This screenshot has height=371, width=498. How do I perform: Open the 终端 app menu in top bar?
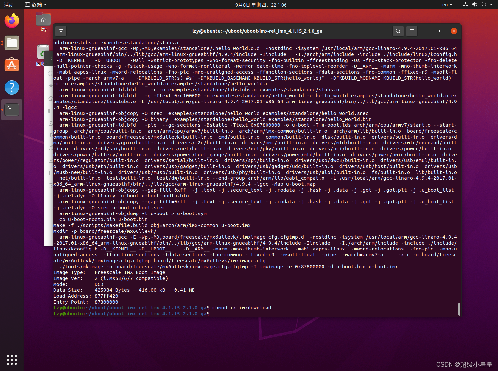coord(36,5)
